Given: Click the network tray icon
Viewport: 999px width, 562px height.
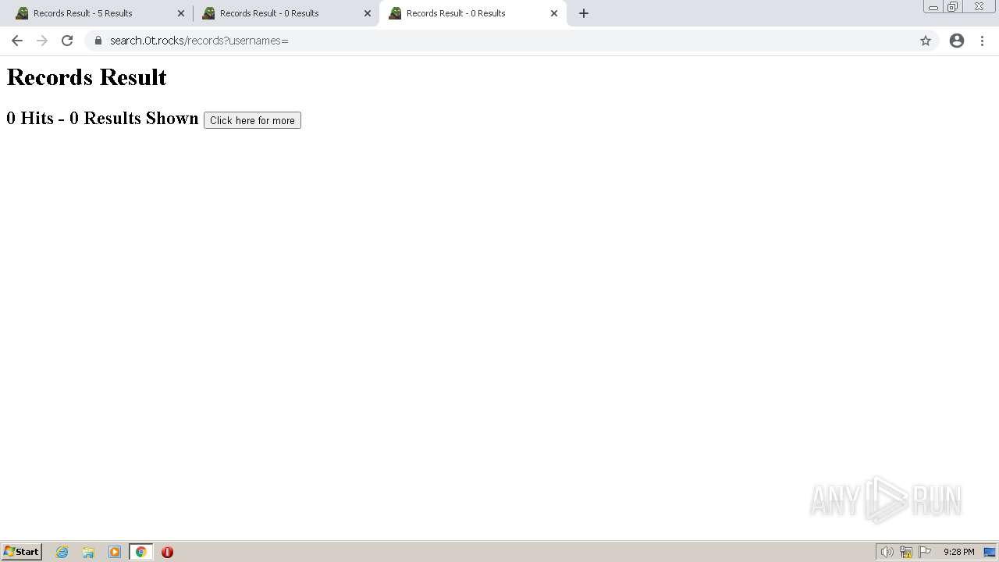Looking at the screenshot, I should pos(906,552).
